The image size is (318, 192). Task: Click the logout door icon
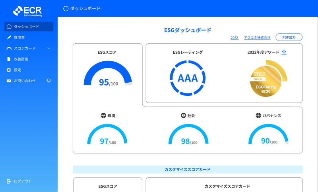(8, 181)
